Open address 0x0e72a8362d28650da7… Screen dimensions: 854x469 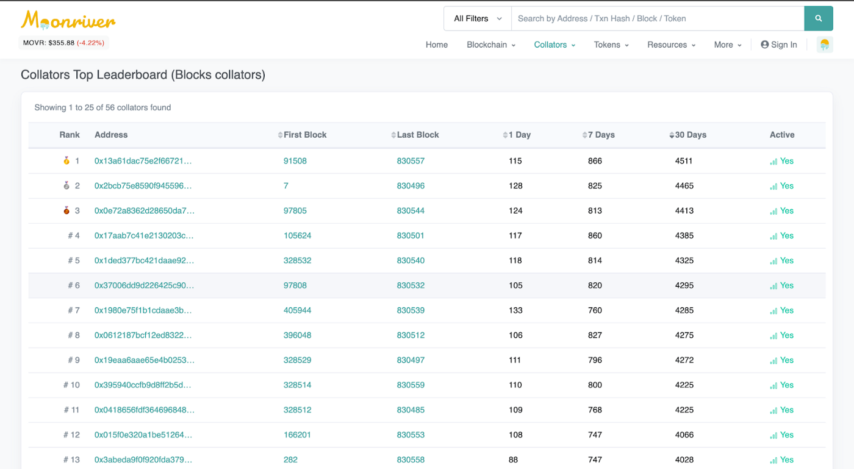[x=145, y=210]
